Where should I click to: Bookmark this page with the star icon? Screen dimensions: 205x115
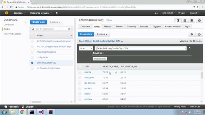click(x=198, y=7)
